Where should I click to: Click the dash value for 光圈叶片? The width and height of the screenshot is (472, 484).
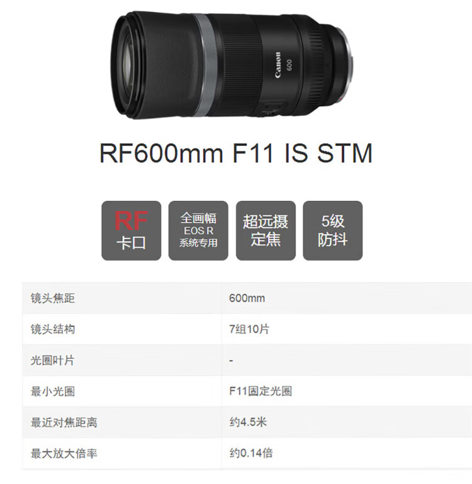pyautogui.click(x=231, y=361)
